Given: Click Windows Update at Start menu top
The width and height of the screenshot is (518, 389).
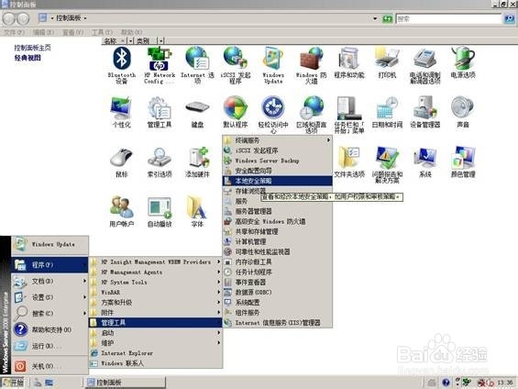Looking at the screenshot, I should (50, 244).
